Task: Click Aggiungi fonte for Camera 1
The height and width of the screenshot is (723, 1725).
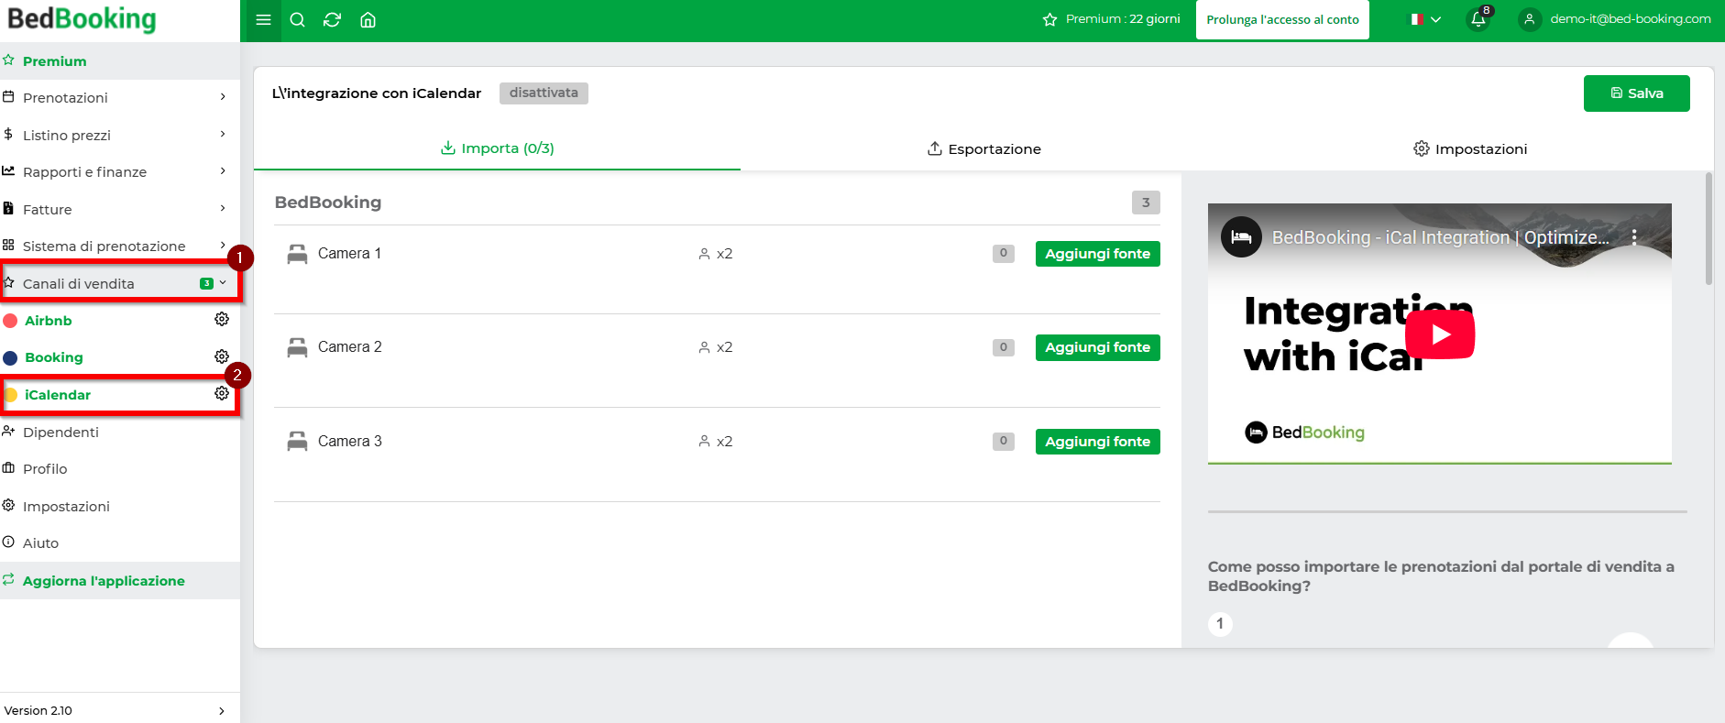Action: [x=1097, y=254]
